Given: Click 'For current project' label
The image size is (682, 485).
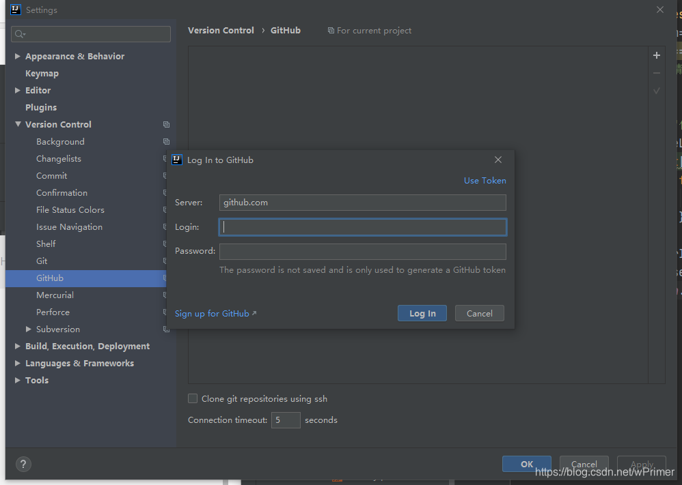Looking at the screenshot, I should point(374,31).
